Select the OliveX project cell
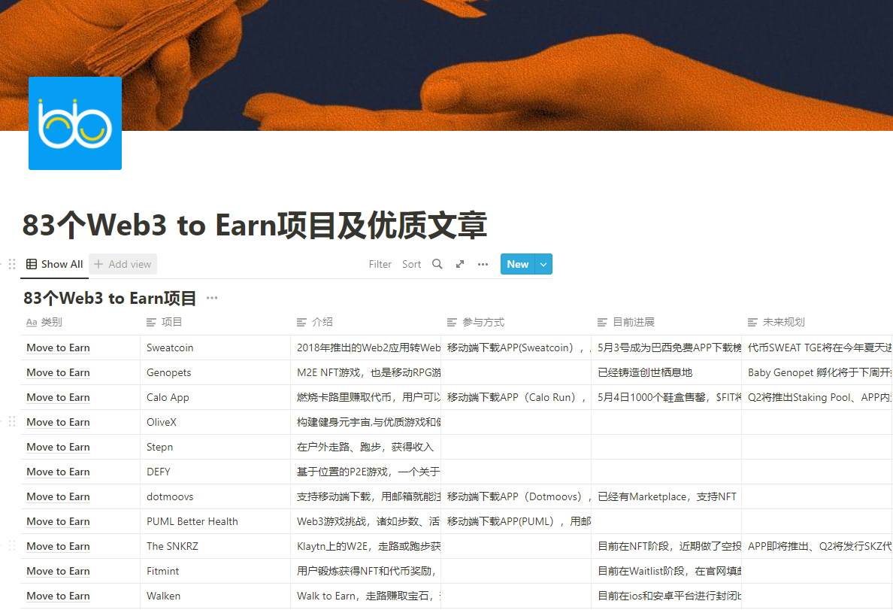The image size is (893, 610). click(x=215, y=422)
